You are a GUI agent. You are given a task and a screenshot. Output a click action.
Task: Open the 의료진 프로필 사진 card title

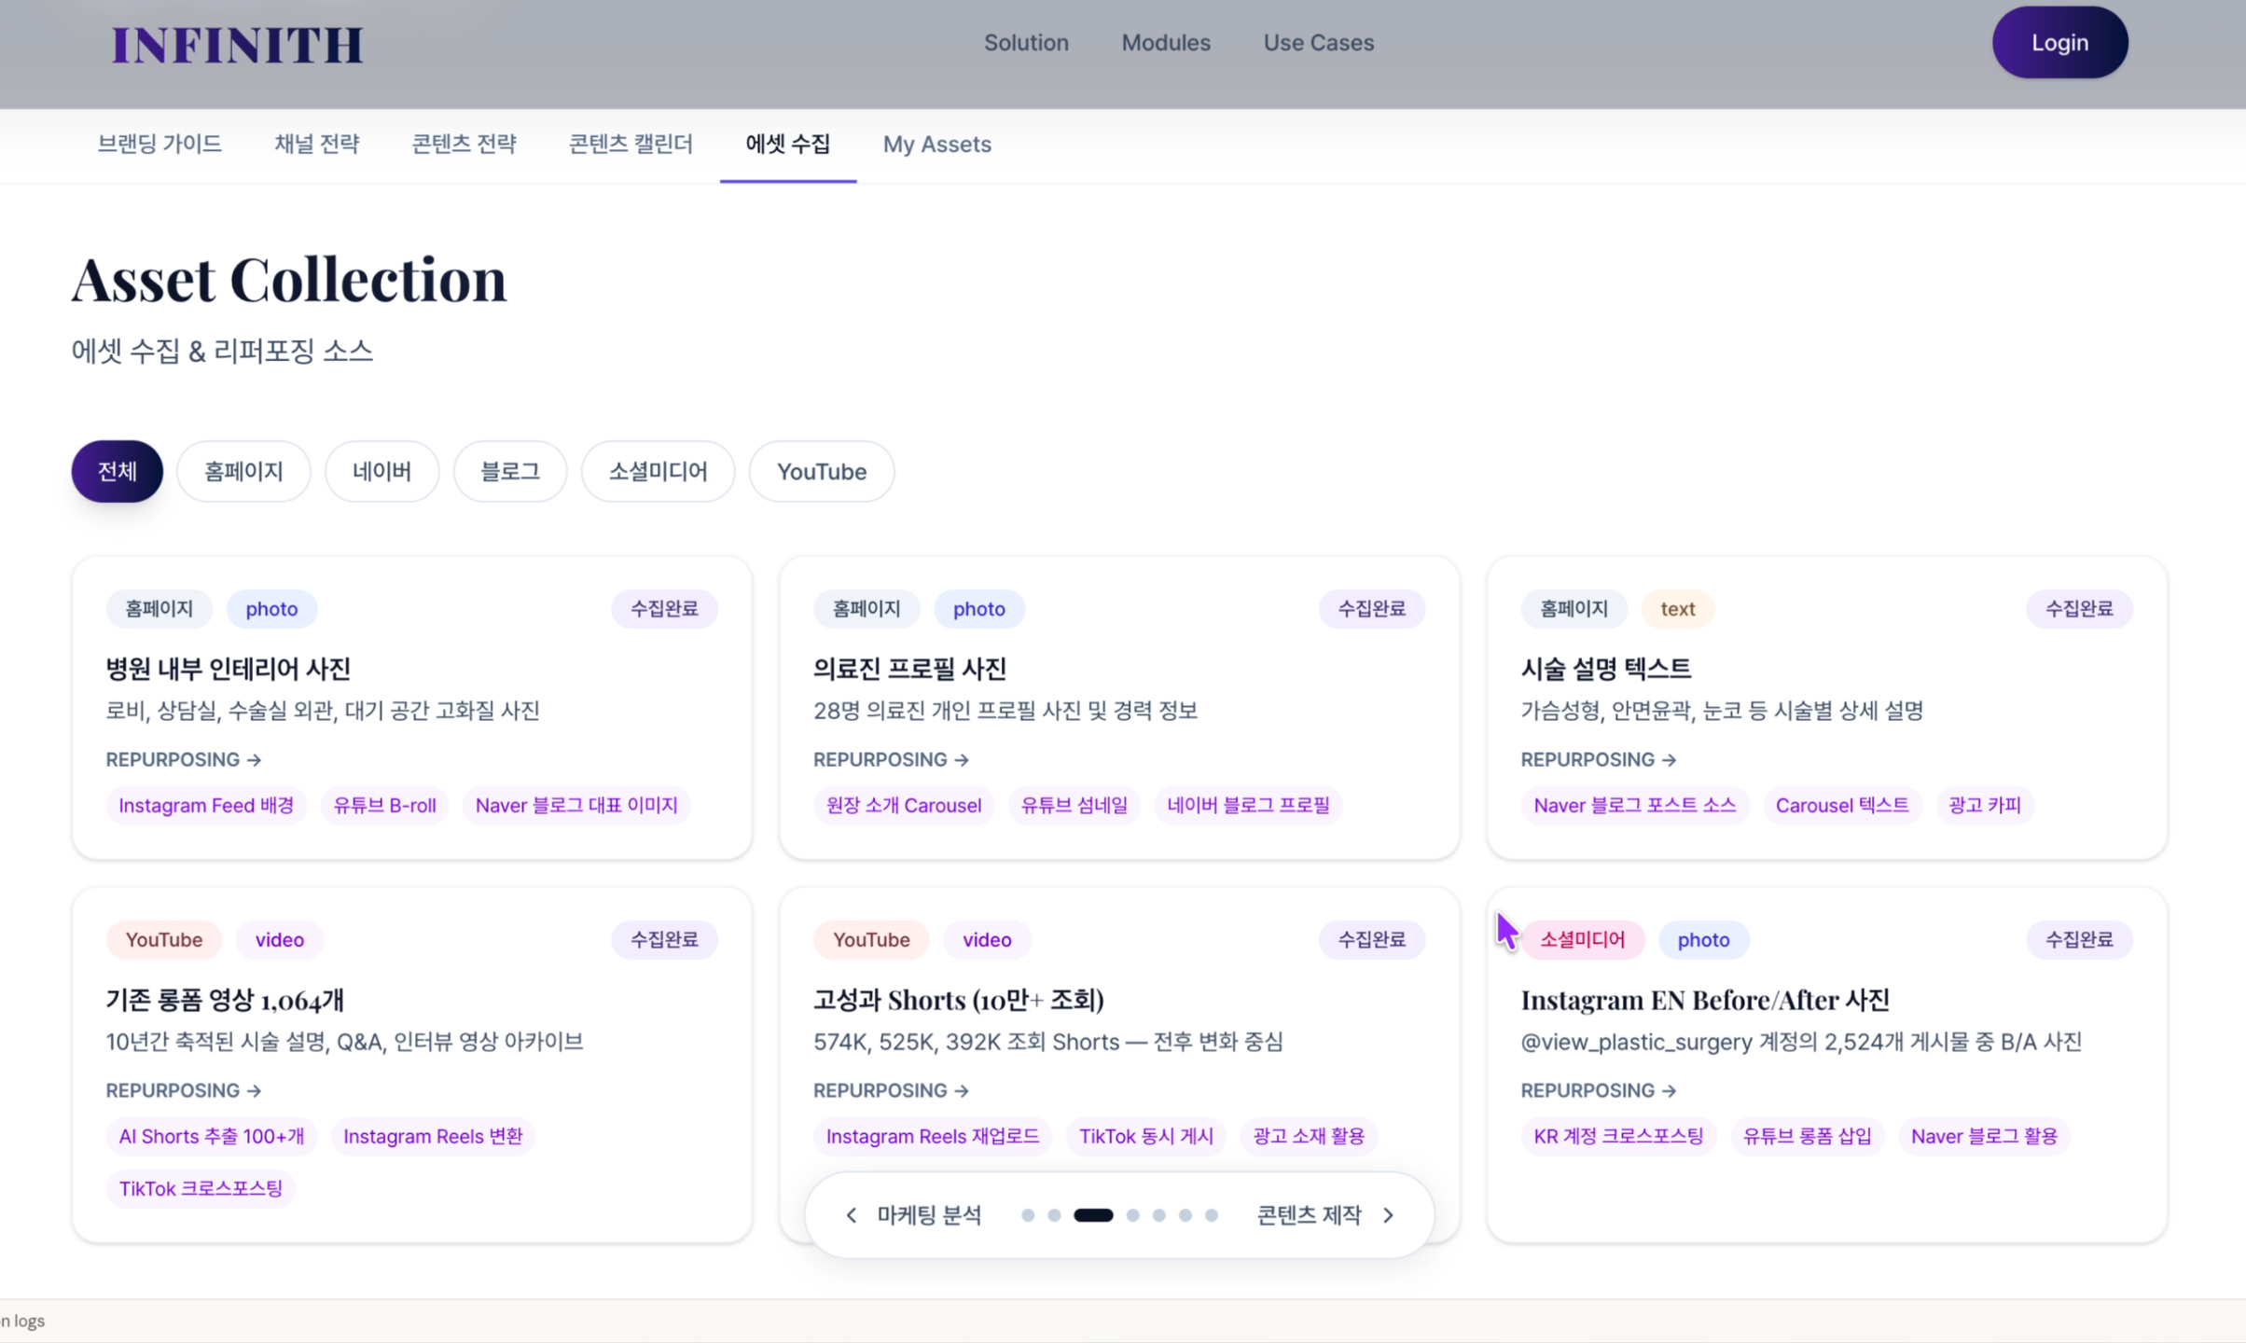pos(909,668)
